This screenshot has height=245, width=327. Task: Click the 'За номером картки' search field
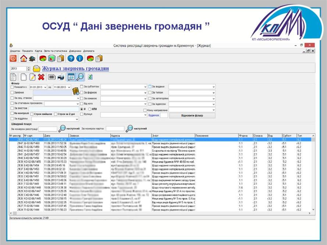click(x=115, y=129)
